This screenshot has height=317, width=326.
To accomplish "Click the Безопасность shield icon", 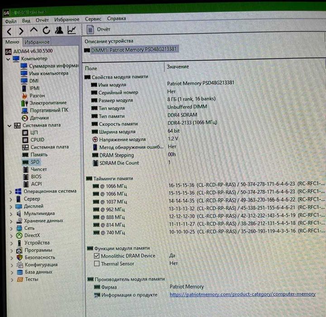I will click(x=19, y=258).
